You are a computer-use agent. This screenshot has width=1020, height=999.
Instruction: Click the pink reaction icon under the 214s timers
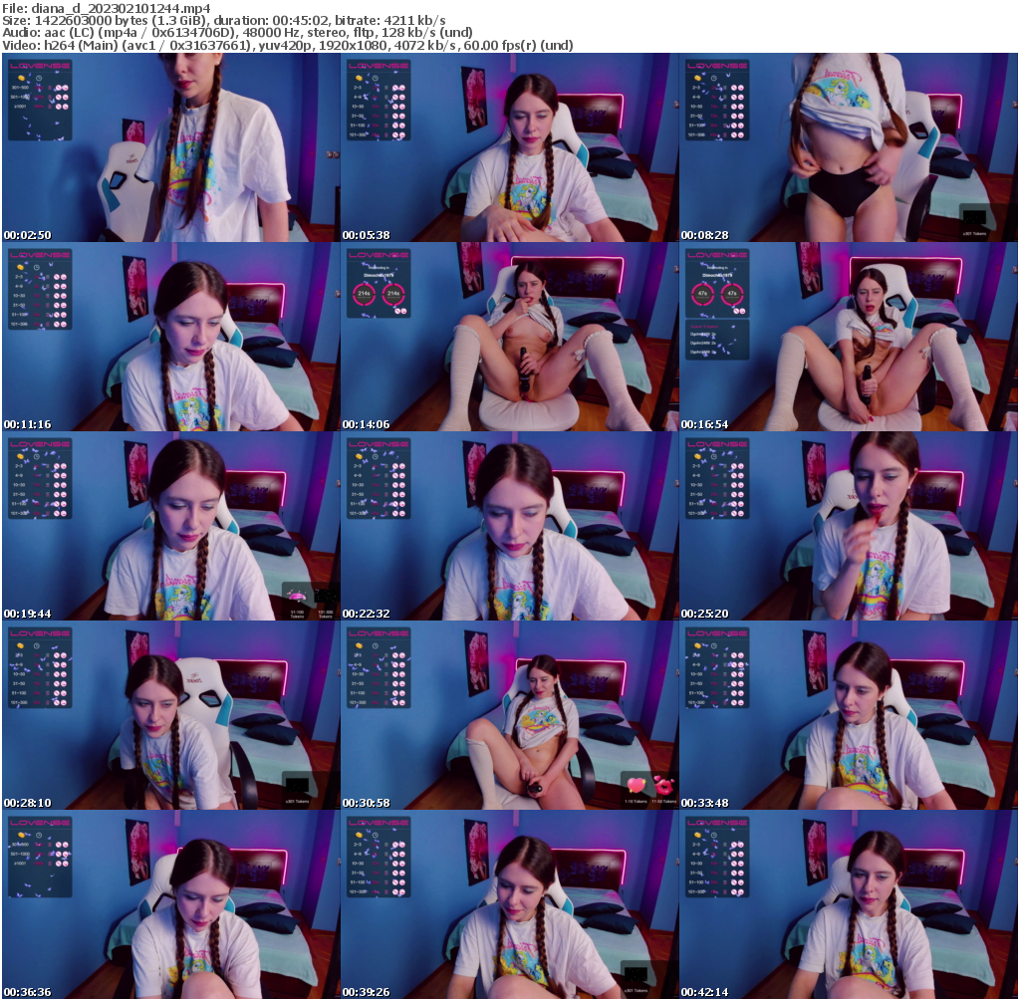click(403, 311)
